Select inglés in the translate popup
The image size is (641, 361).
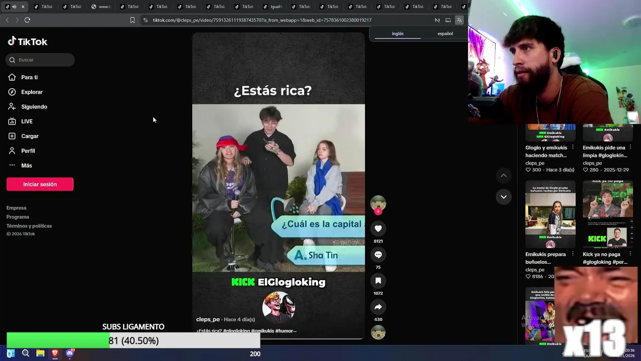tap(398, 34)
